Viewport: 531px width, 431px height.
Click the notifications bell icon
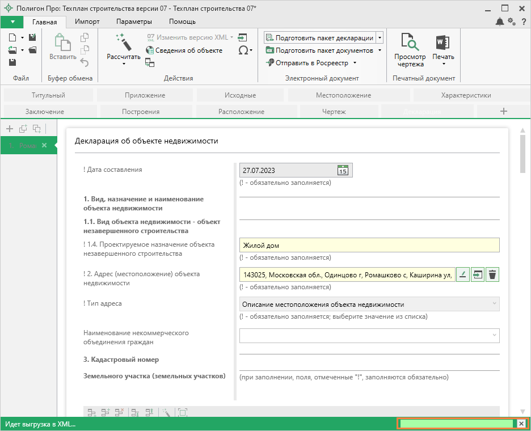[499, 22]
